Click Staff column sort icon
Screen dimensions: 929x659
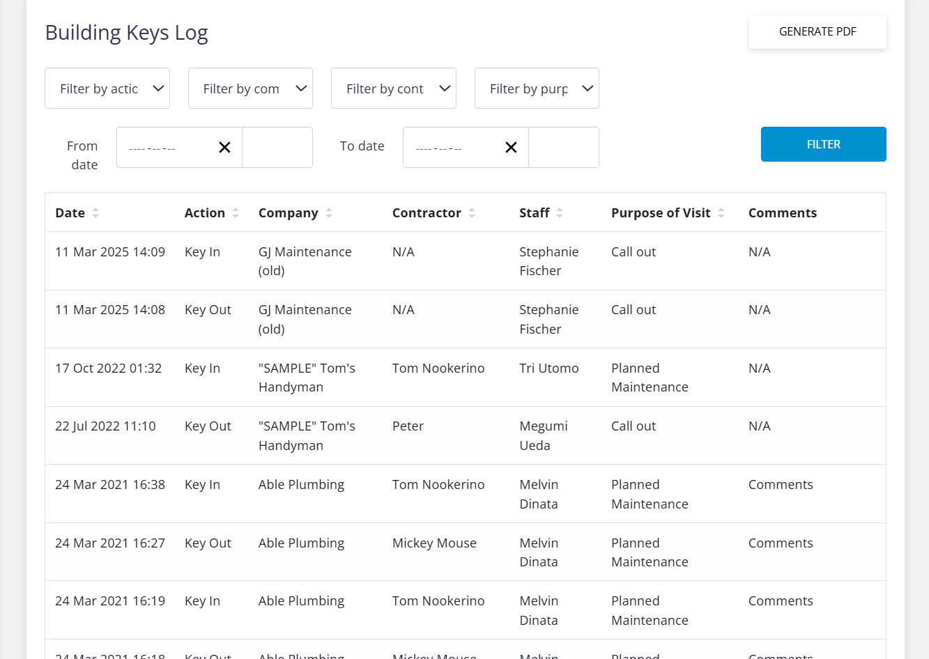560,213
